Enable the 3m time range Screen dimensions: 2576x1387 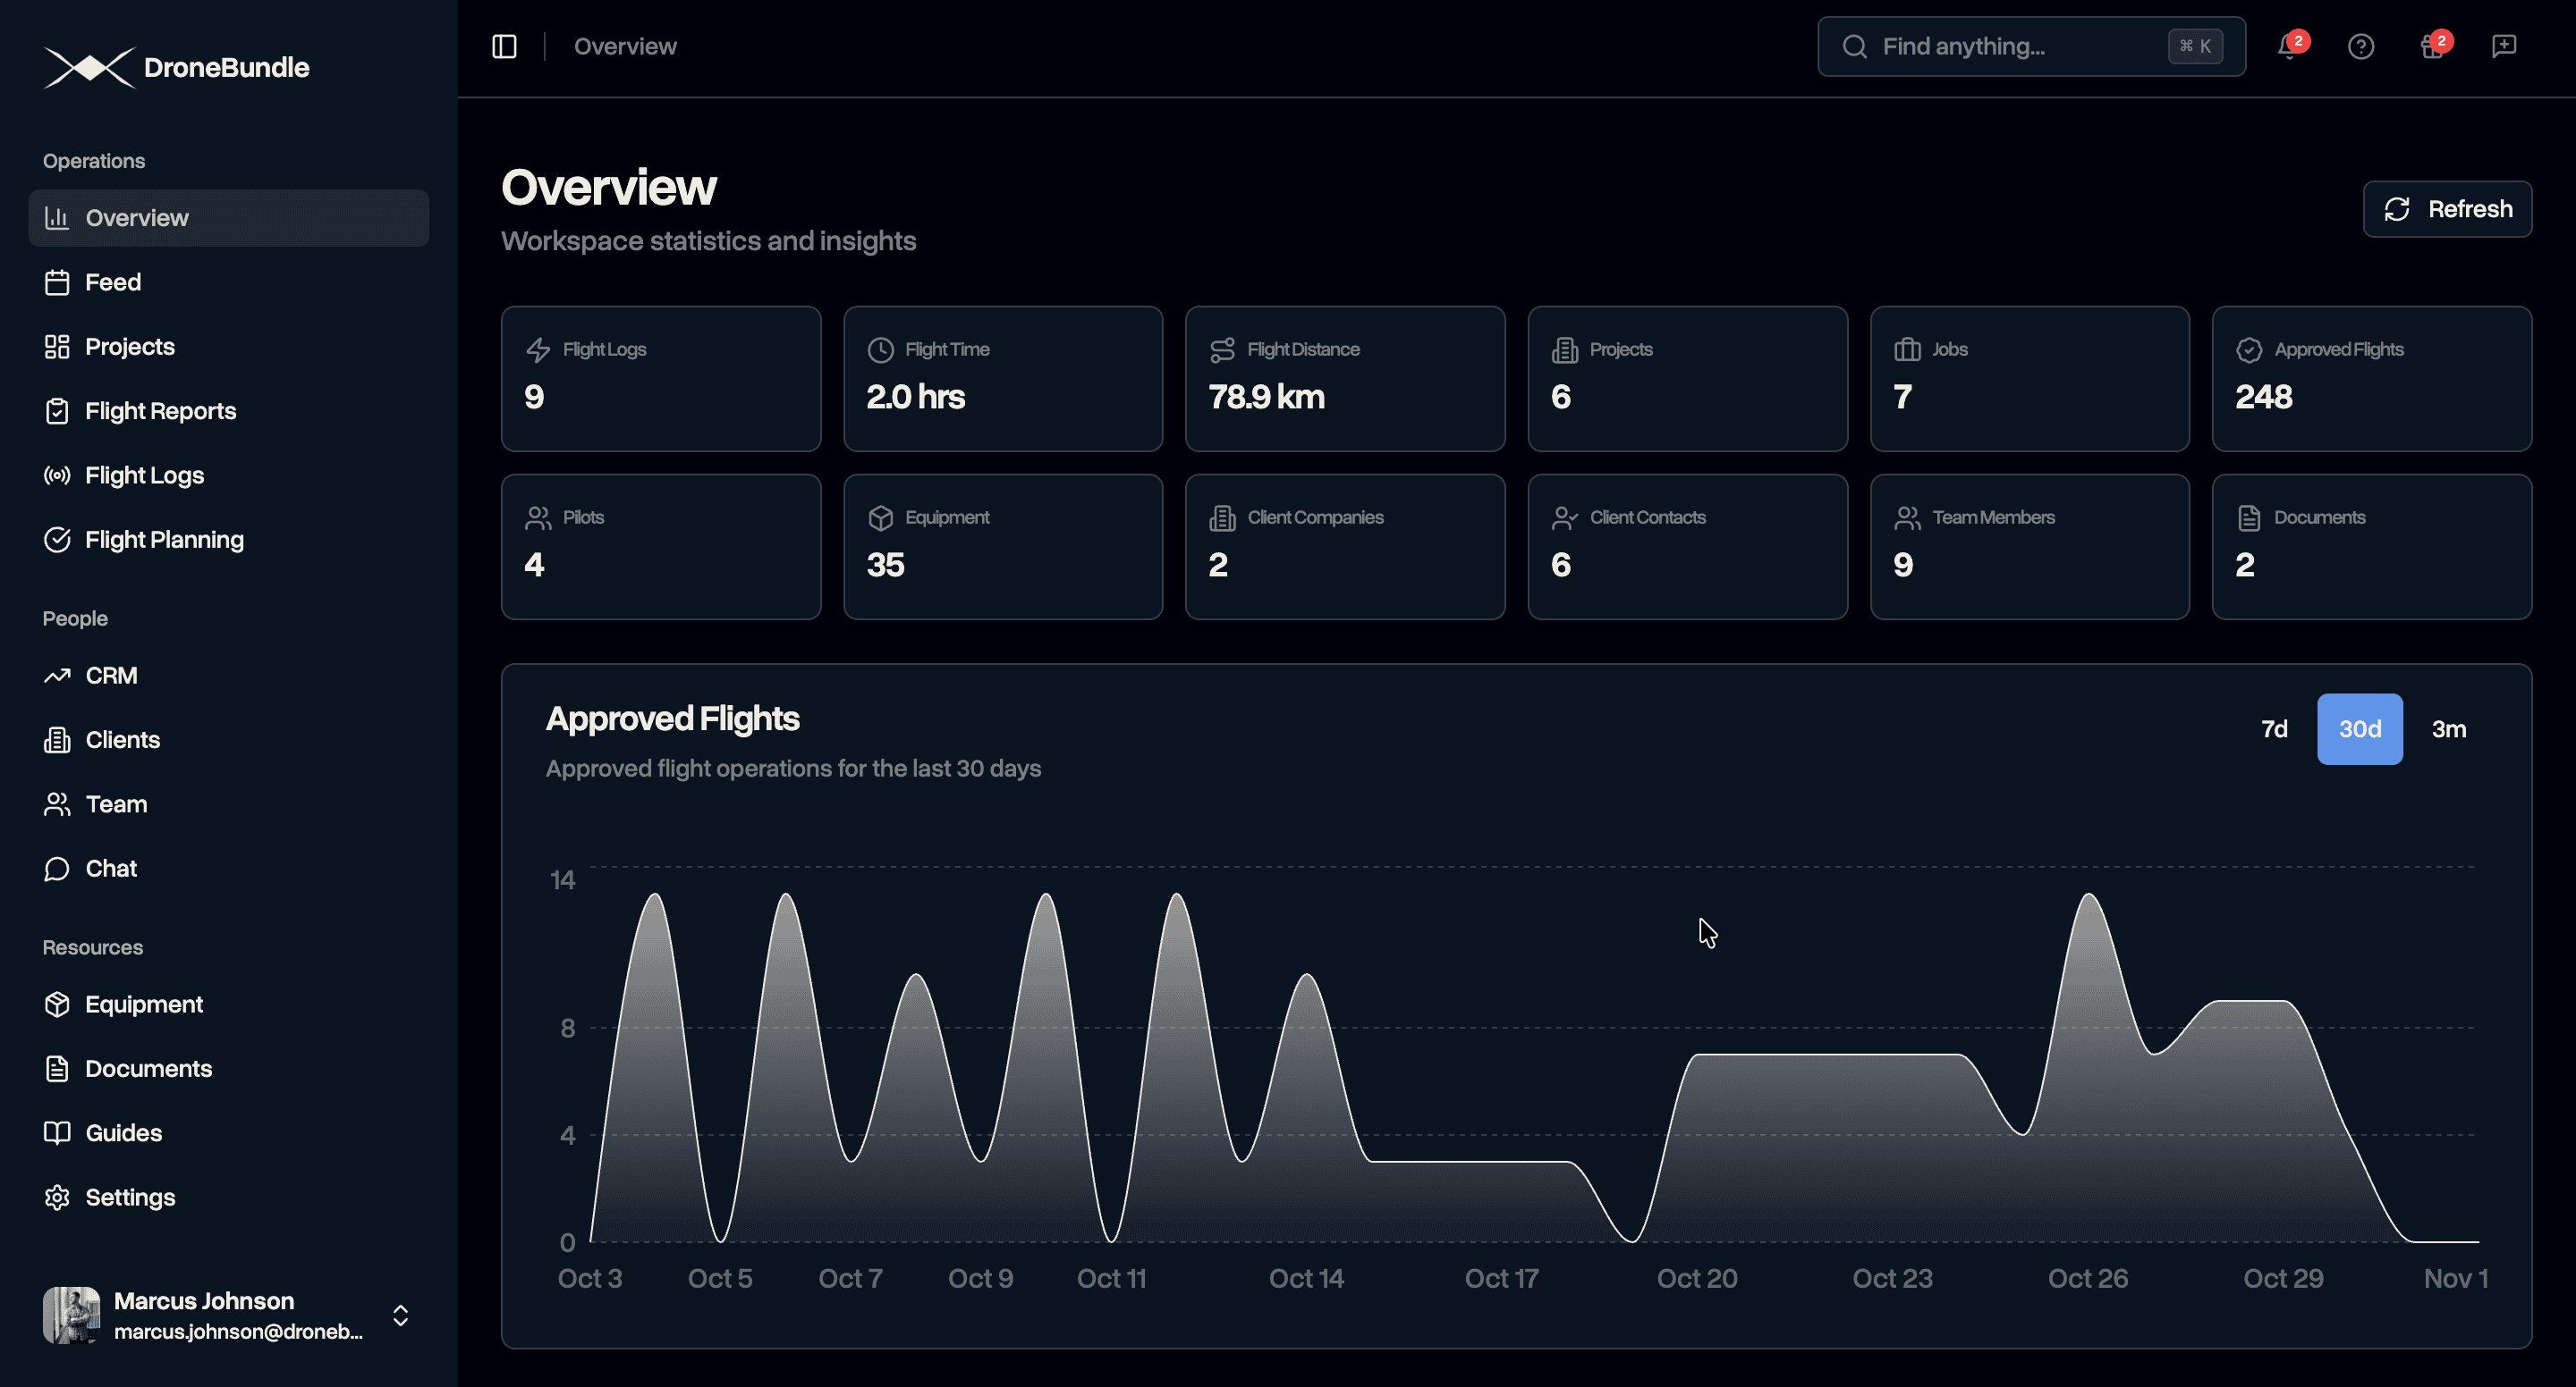pyautogui.click(x=2449, y=728)
